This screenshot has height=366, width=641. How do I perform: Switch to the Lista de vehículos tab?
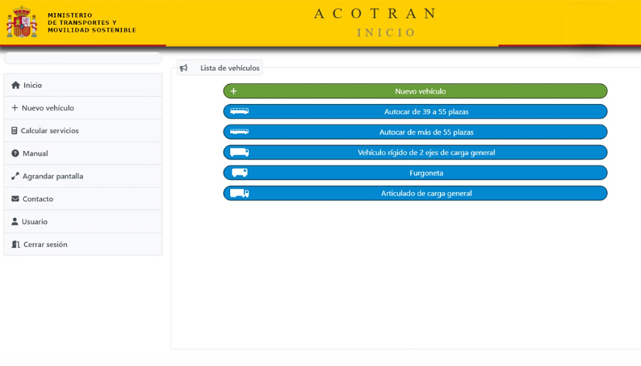(x=229, y=68)
